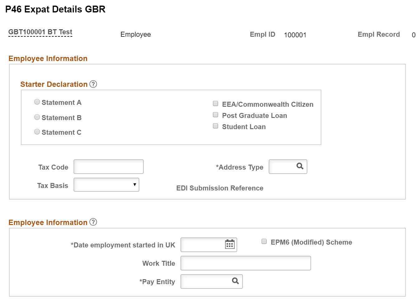This screenshot has width=418, height=300.
Task: Click the Work Title label
Action: 159,263
